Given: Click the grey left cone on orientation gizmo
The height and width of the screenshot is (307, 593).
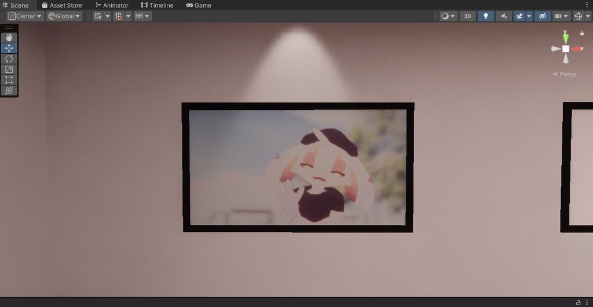Looking at the screenshot, I should [x=555, y=49].
